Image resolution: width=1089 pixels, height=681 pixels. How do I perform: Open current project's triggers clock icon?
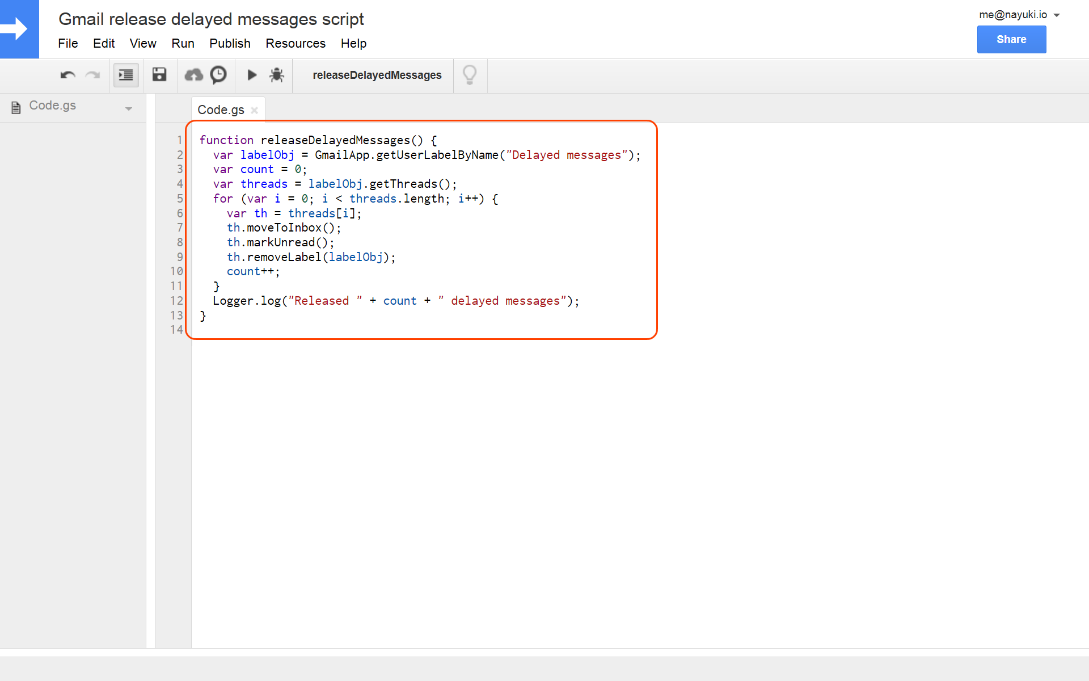[x=218, y=75]
